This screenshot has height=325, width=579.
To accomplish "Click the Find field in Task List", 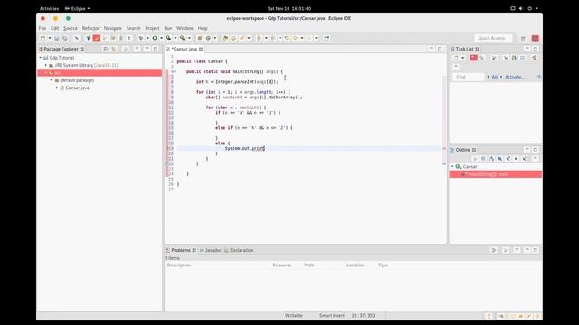I will (469, 77).
